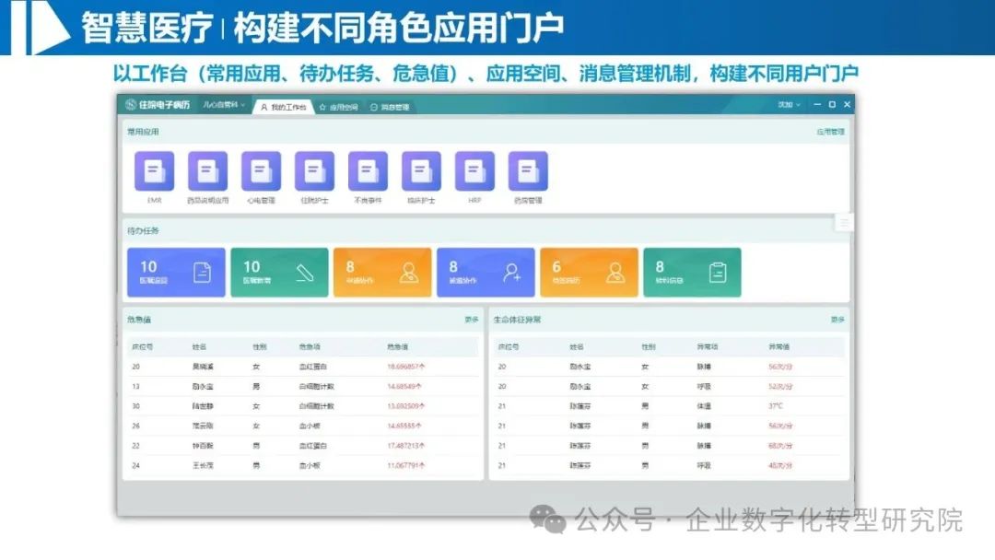Switch to the 消息管理 tab
995x560 pixels.
pyautogui.click(x=390, y=107)
